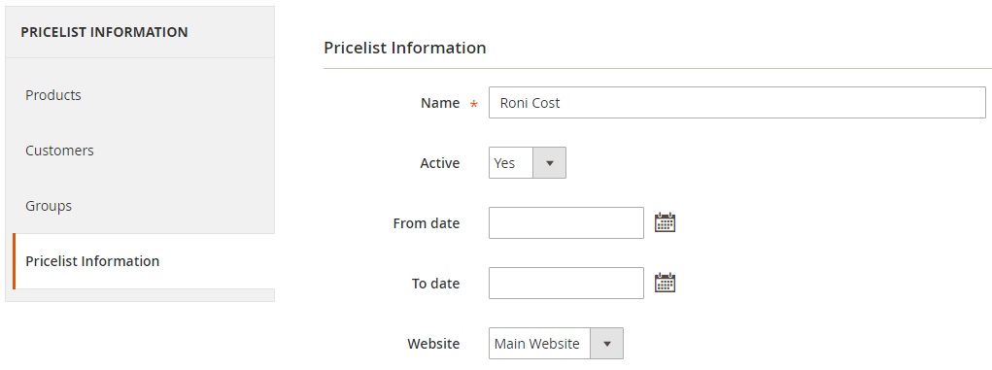Expand the Website dropdown arrow
The width and height of the screenshot is (992, 370).
(606, 344)
